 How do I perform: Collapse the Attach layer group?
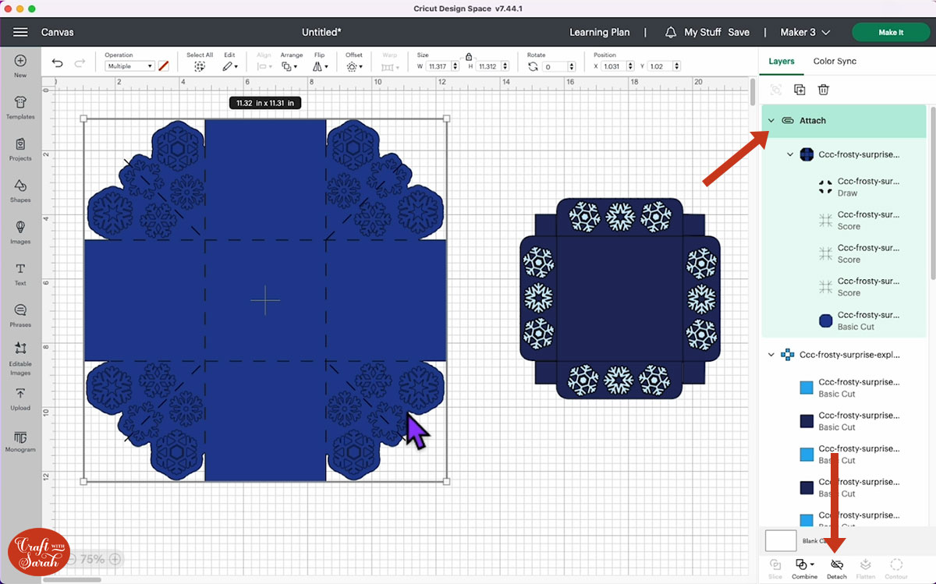(x=771, y=121)
